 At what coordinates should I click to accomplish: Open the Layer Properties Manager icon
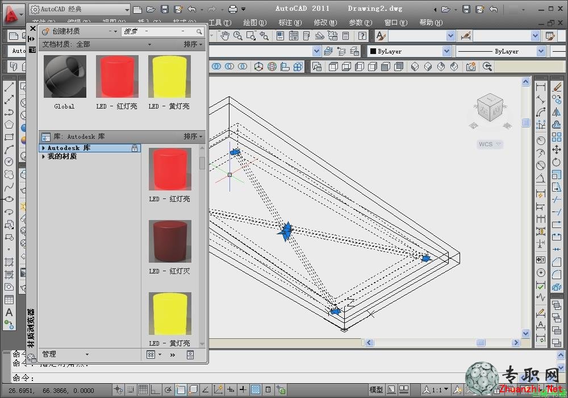[x=328, y=51]
